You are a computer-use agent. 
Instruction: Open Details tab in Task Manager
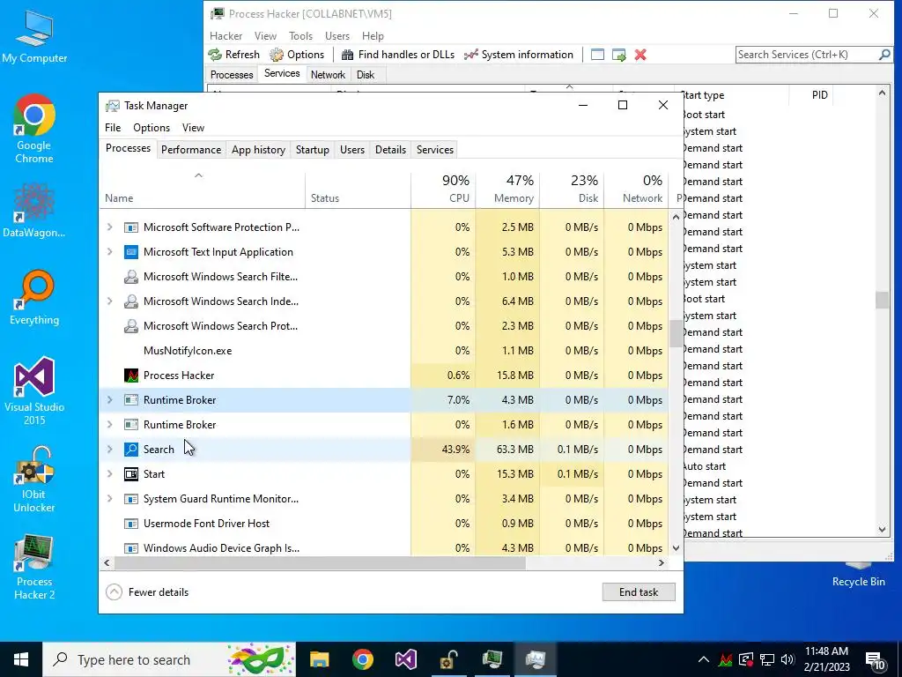(390, 150)
